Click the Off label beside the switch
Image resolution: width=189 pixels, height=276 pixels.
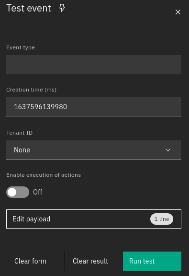(x=38, y=192)
